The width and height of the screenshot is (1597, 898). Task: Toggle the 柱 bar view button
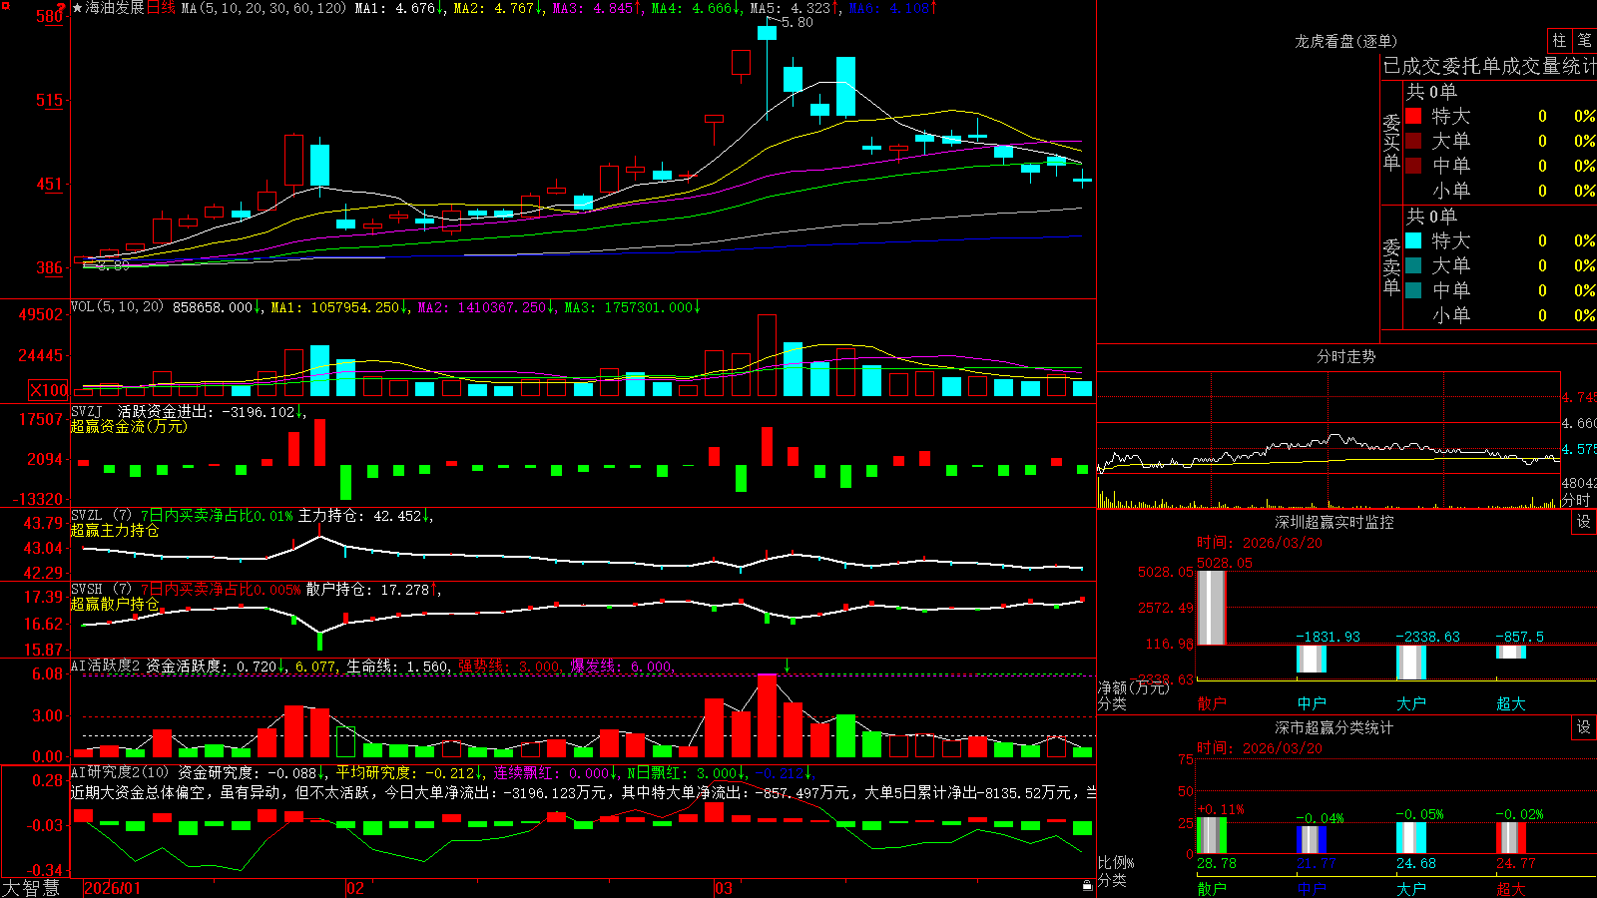[1559, 41]
